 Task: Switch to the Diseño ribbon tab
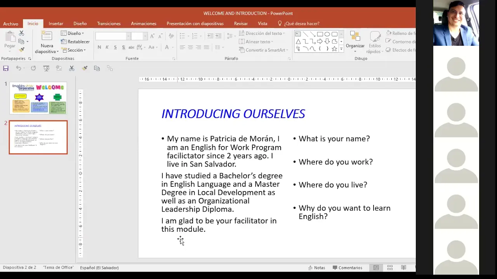pyautogui.click(x=80, y=24)
